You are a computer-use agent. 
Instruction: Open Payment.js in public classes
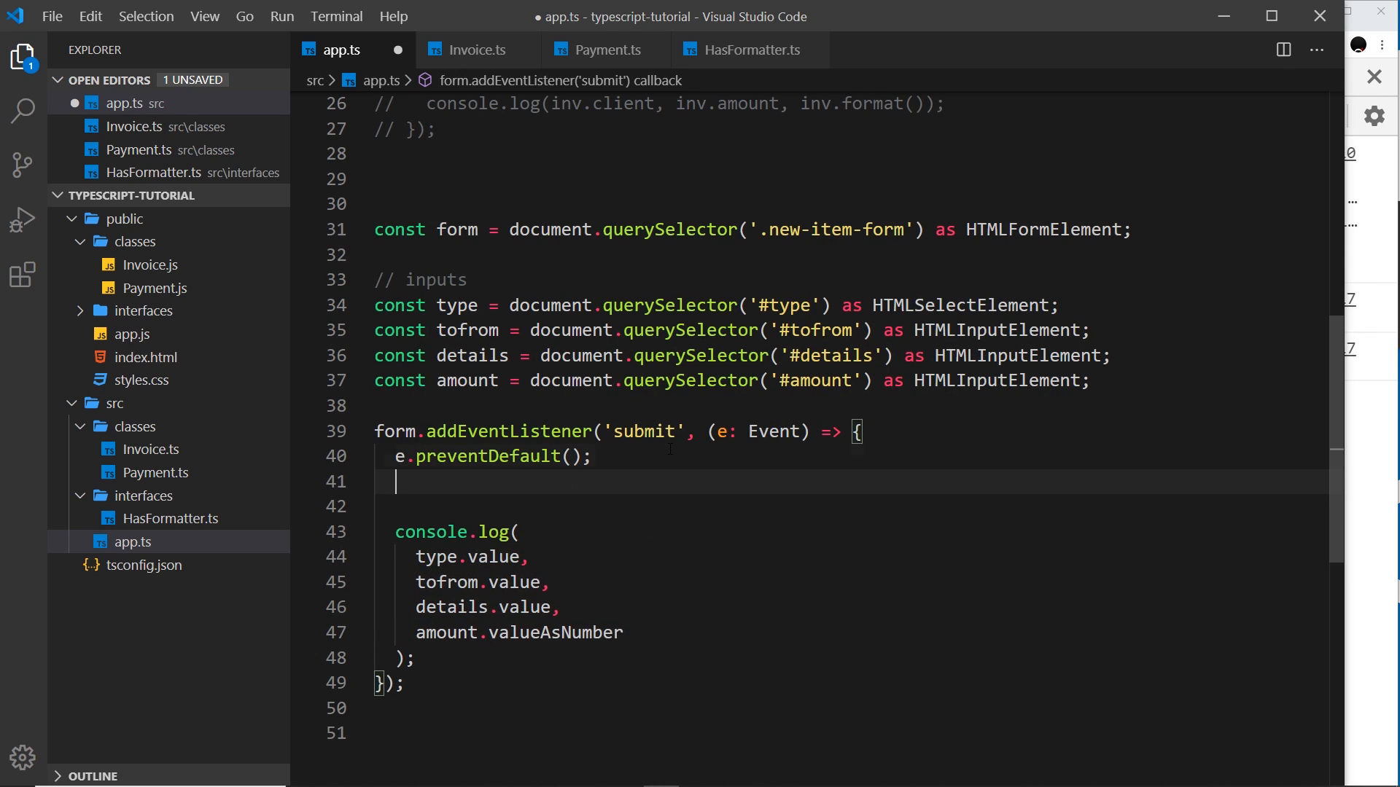pyautogui.click(x=155, y=288)
